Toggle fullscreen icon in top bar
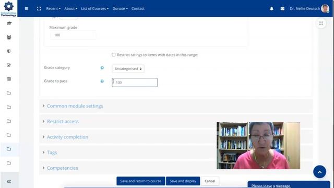 (39, 8)
